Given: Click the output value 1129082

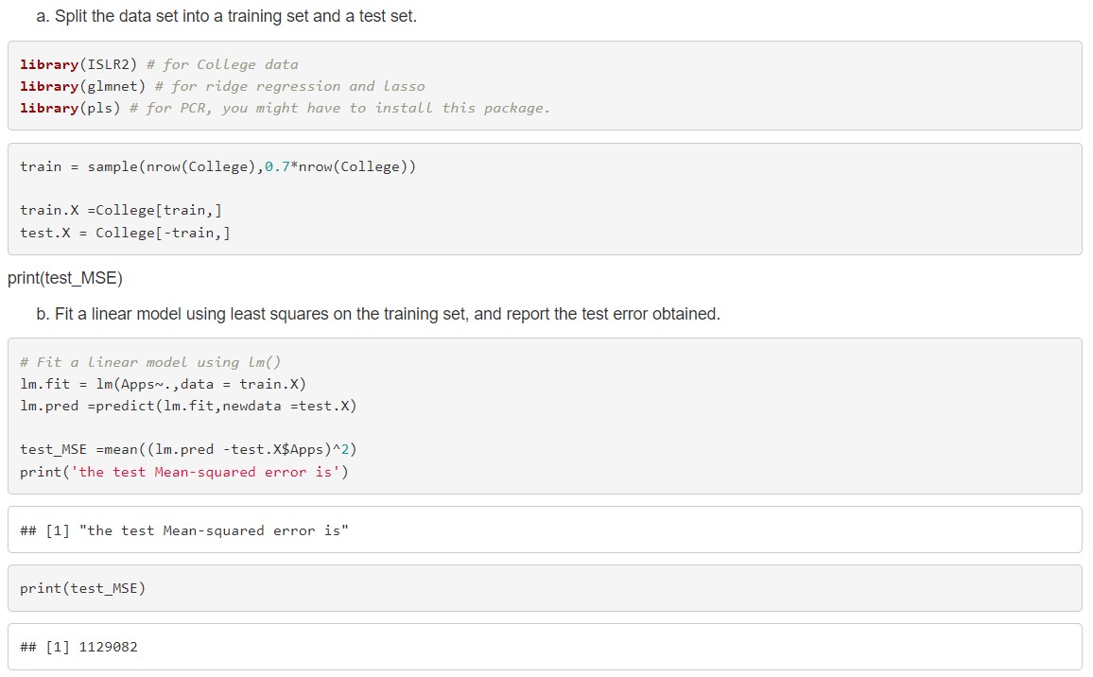Looking at the screenshot, I should [110, 647].
